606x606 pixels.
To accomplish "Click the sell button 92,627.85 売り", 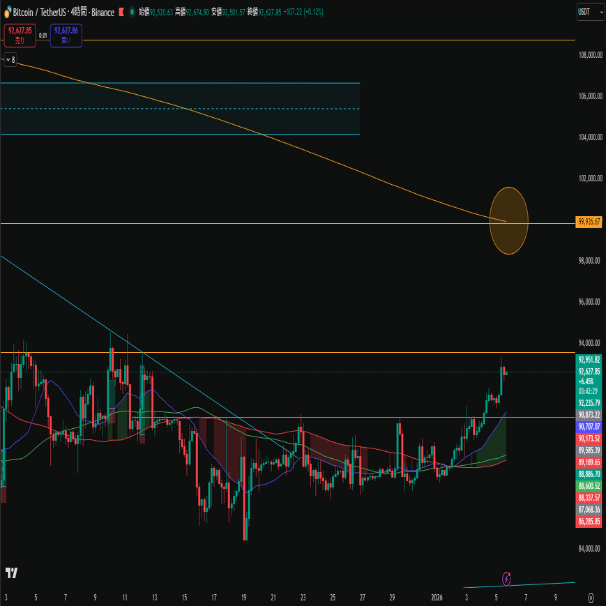I will tap(20, 36).
